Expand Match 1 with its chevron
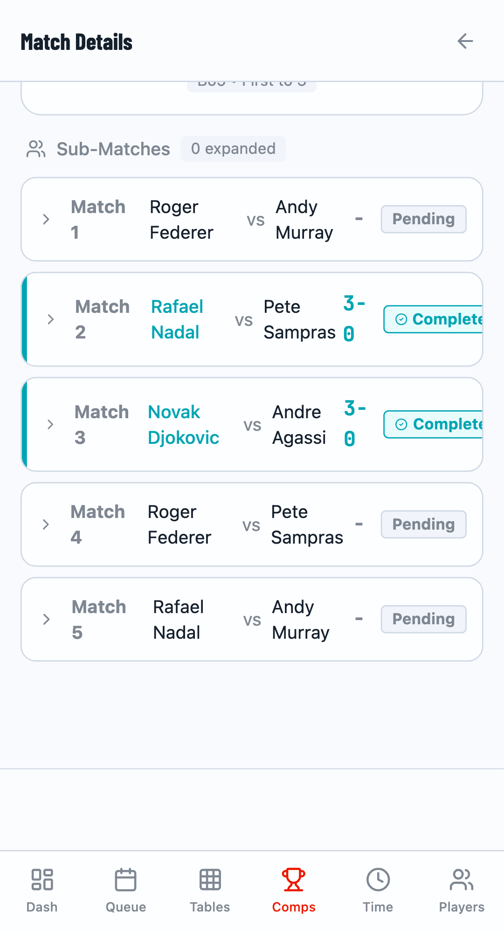The height and width of the screenshot is (932, 504). (46, 219)
